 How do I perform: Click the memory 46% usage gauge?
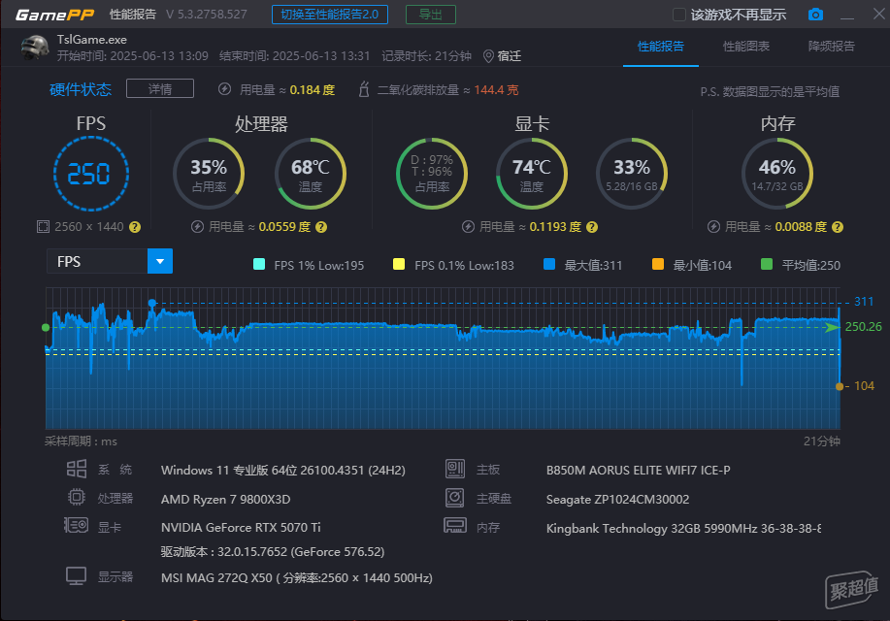[x=777, y=174]
